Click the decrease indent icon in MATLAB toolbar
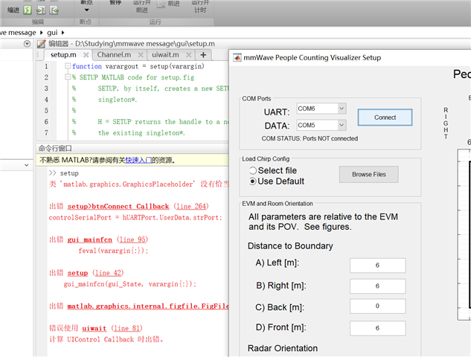 (54, 10)
